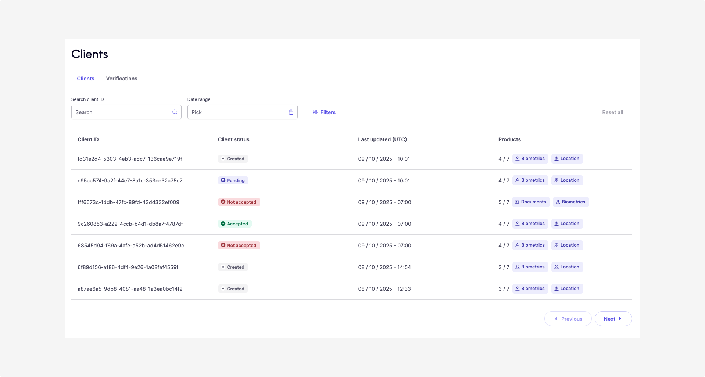Open client 68545d94-f69a-4afe-a52b-ad4d51462e9c
Image resolution: width=705 pixels, height=377 pixels.
(131, 246)
